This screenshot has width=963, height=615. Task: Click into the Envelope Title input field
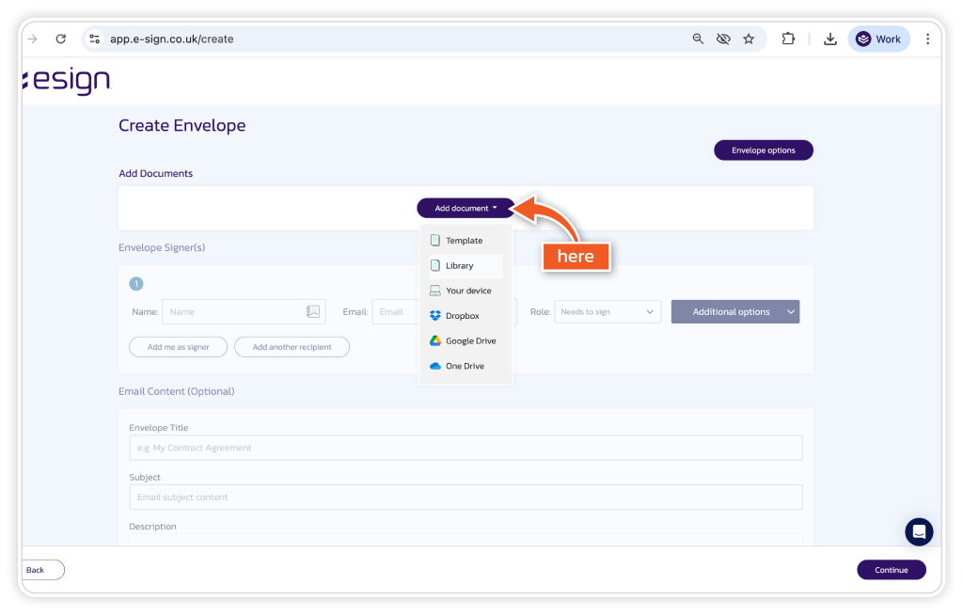coord(466,448)
